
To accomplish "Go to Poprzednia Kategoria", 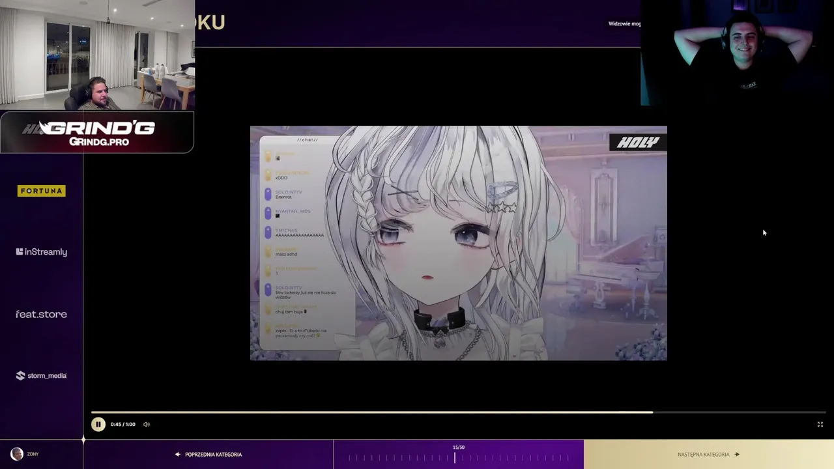I will point(208,454).
